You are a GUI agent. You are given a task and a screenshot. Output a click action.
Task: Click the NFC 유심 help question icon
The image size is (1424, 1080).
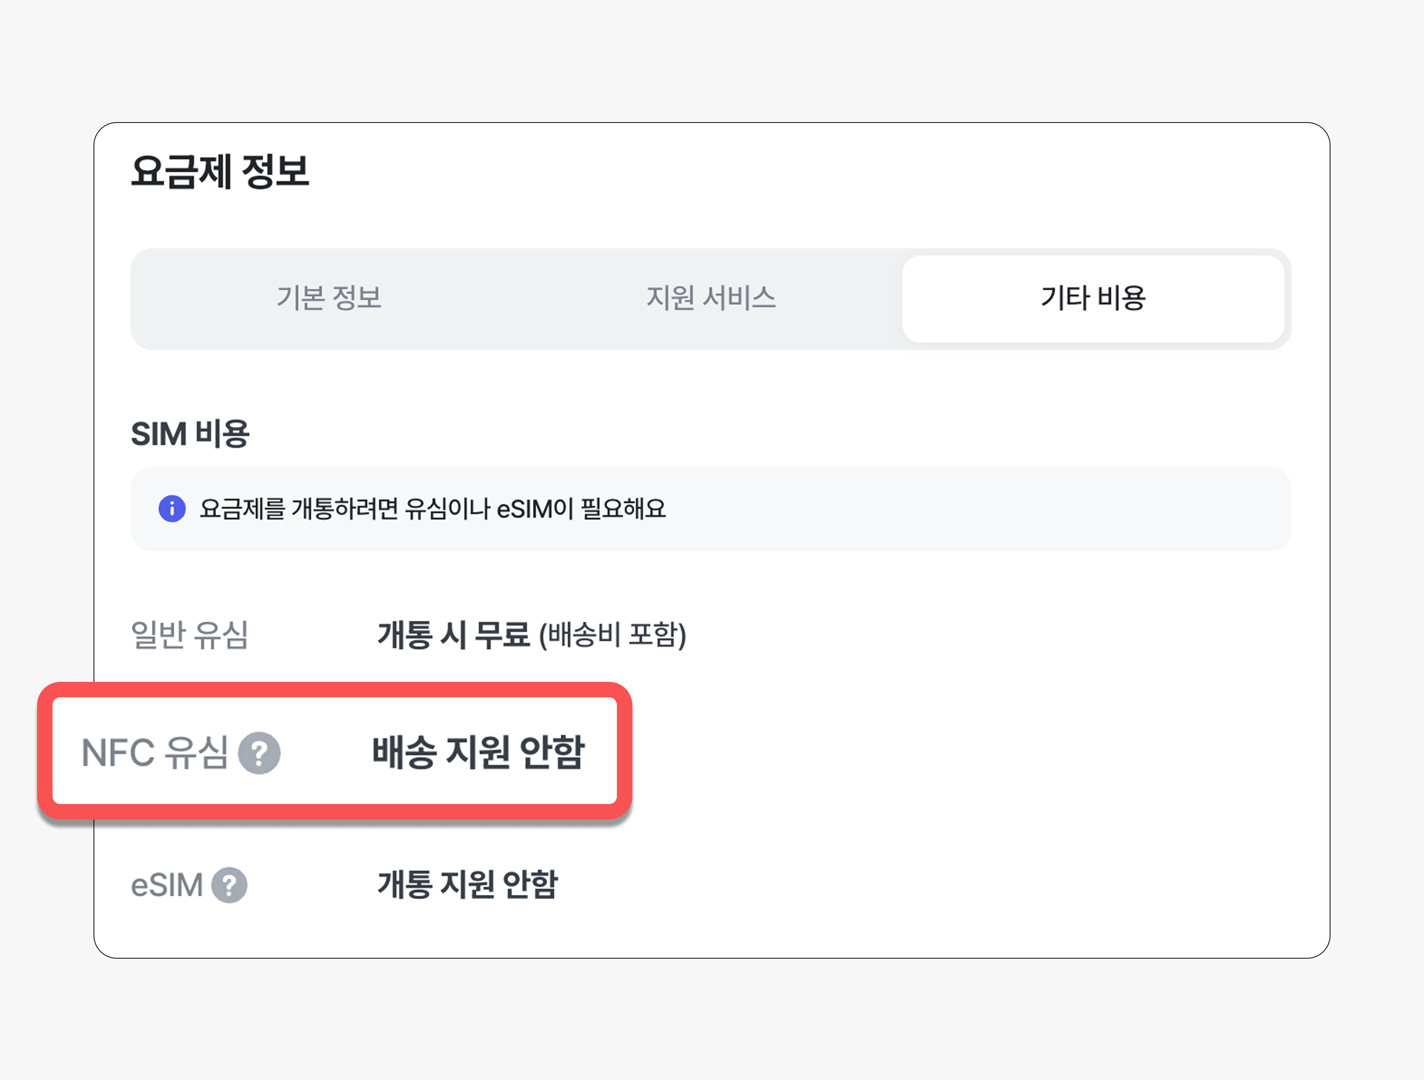point(259,753)
